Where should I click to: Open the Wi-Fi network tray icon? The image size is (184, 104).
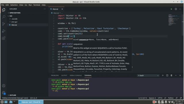[x=169, y=102]
